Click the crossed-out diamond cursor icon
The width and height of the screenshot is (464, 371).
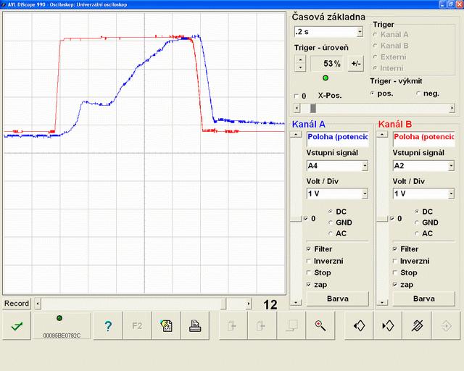tap(417, 326)
